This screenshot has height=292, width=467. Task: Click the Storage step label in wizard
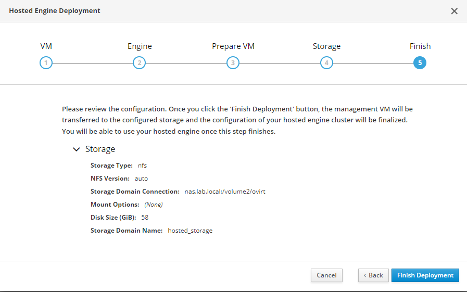pos(326,46)
